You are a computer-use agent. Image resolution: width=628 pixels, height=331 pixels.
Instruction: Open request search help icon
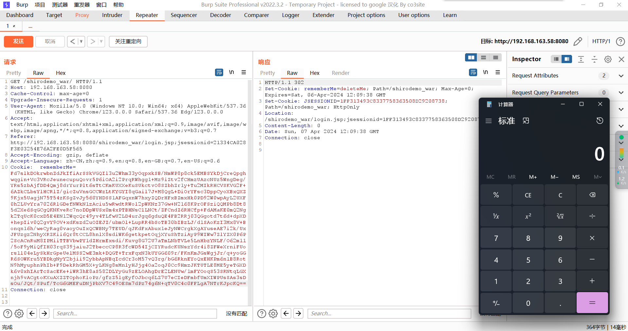point(8,313)
